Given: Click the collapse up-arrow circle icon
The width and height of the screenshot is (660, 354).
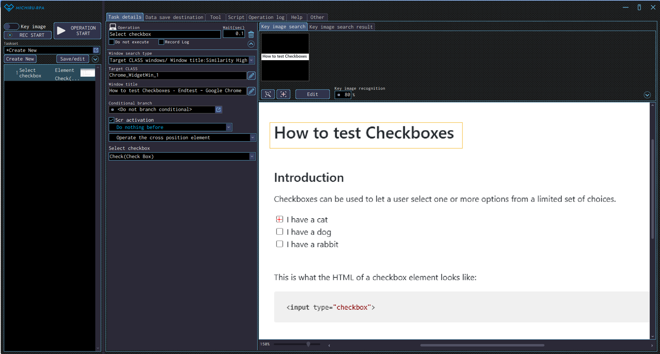Looking at the screenshot, I should 251,44.
